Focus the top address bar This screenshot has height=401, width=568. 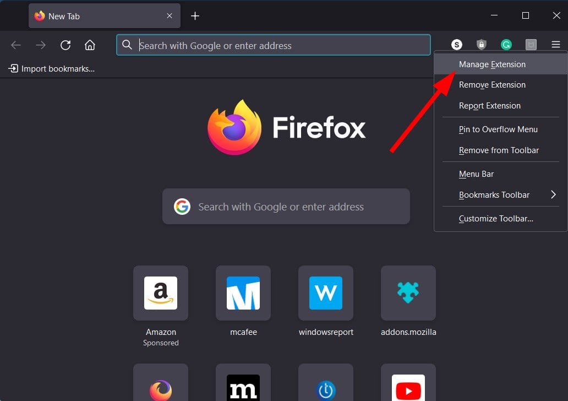click(274, 45)
